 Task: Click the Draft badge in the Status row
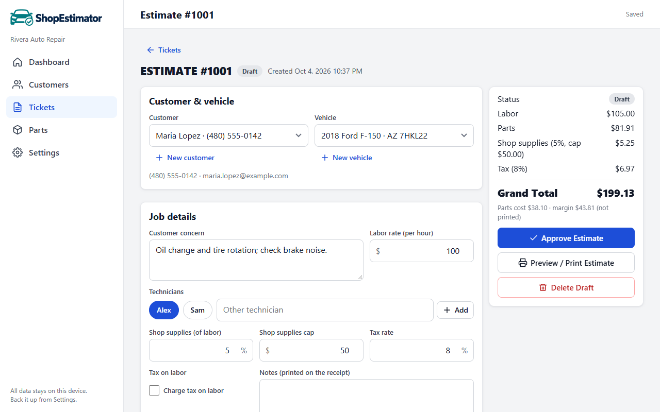coord(622,99)
